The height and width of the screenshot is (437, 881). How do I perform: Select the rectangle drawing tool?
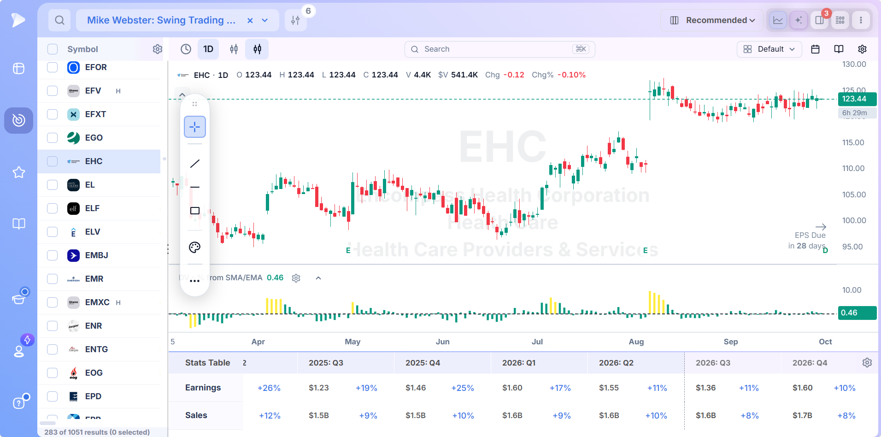[195, 211]
